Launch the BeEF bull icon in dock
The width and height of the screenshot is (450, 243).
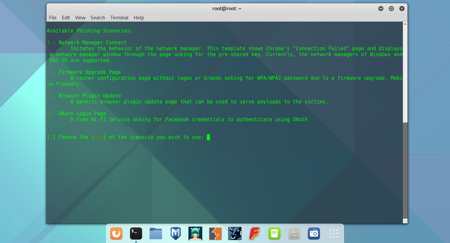point(235,233)
